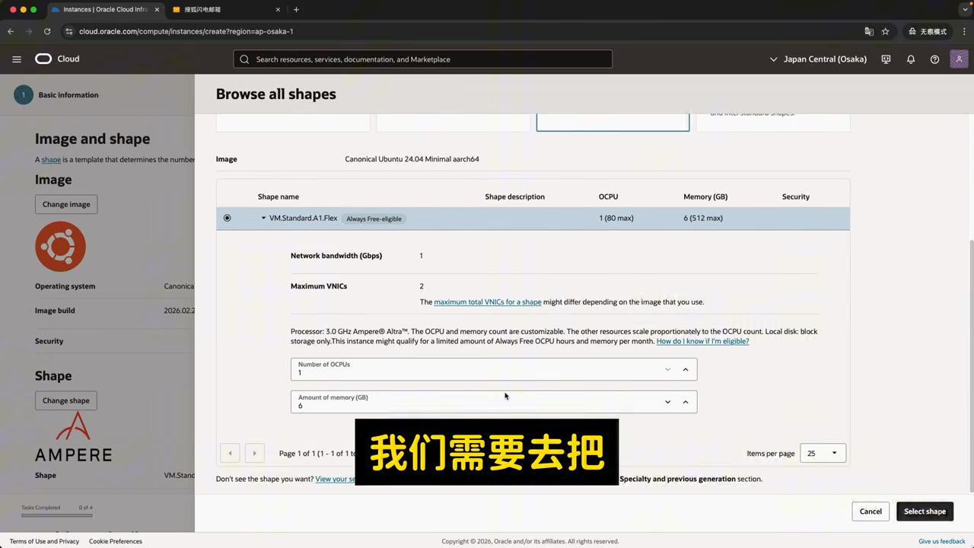Open the Cookie Preferences link
Viewport: 974px width, 548px height.
coord(116,541)
